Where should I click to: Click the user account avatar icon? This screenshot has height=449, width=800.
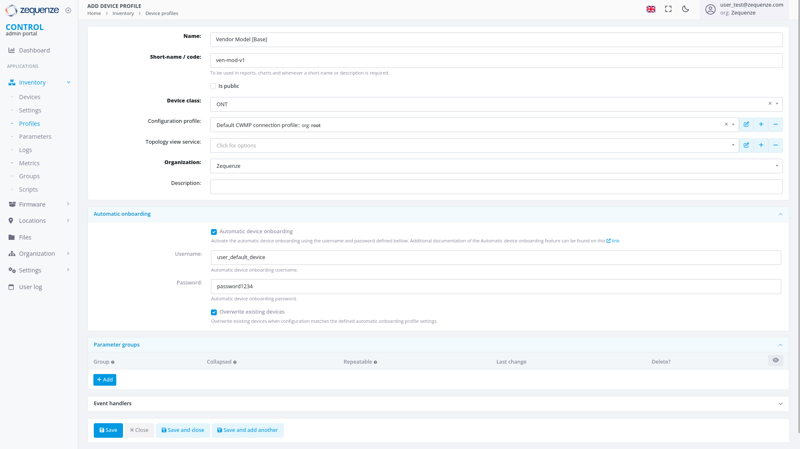(710, 9)
